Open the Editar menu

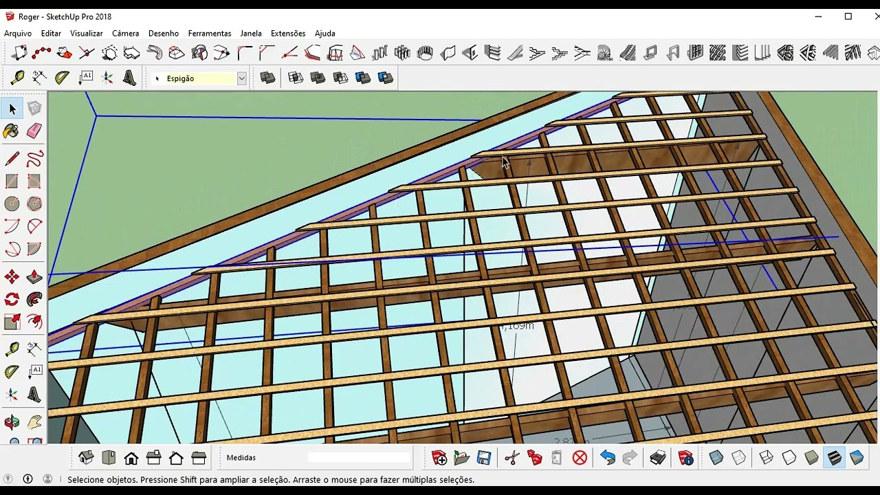click(51, 33)
